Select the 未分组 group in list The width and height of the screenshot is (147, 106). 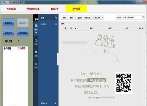[x=49, y=24]
